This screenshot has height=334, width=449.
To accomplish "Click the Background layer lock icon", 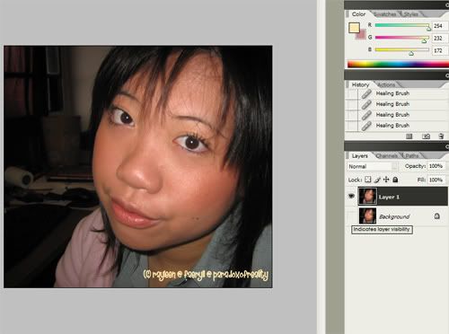I will coord(437,215).
